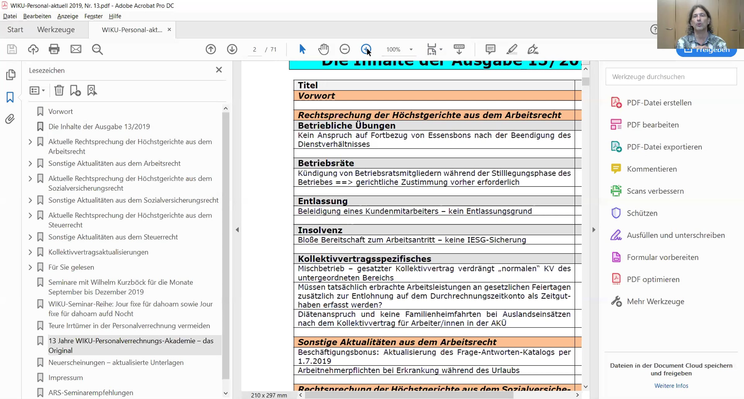Viewport: 744px width, 399px height.
Task: Switch to the Start tab
Action: pyautogui.click(x=15, y=29)
